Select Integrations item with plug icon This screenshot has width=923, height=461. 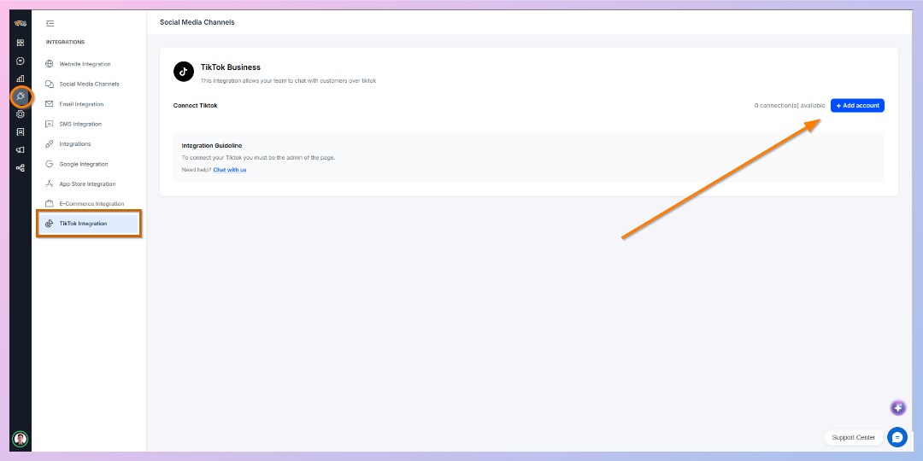tap(88, 144)
